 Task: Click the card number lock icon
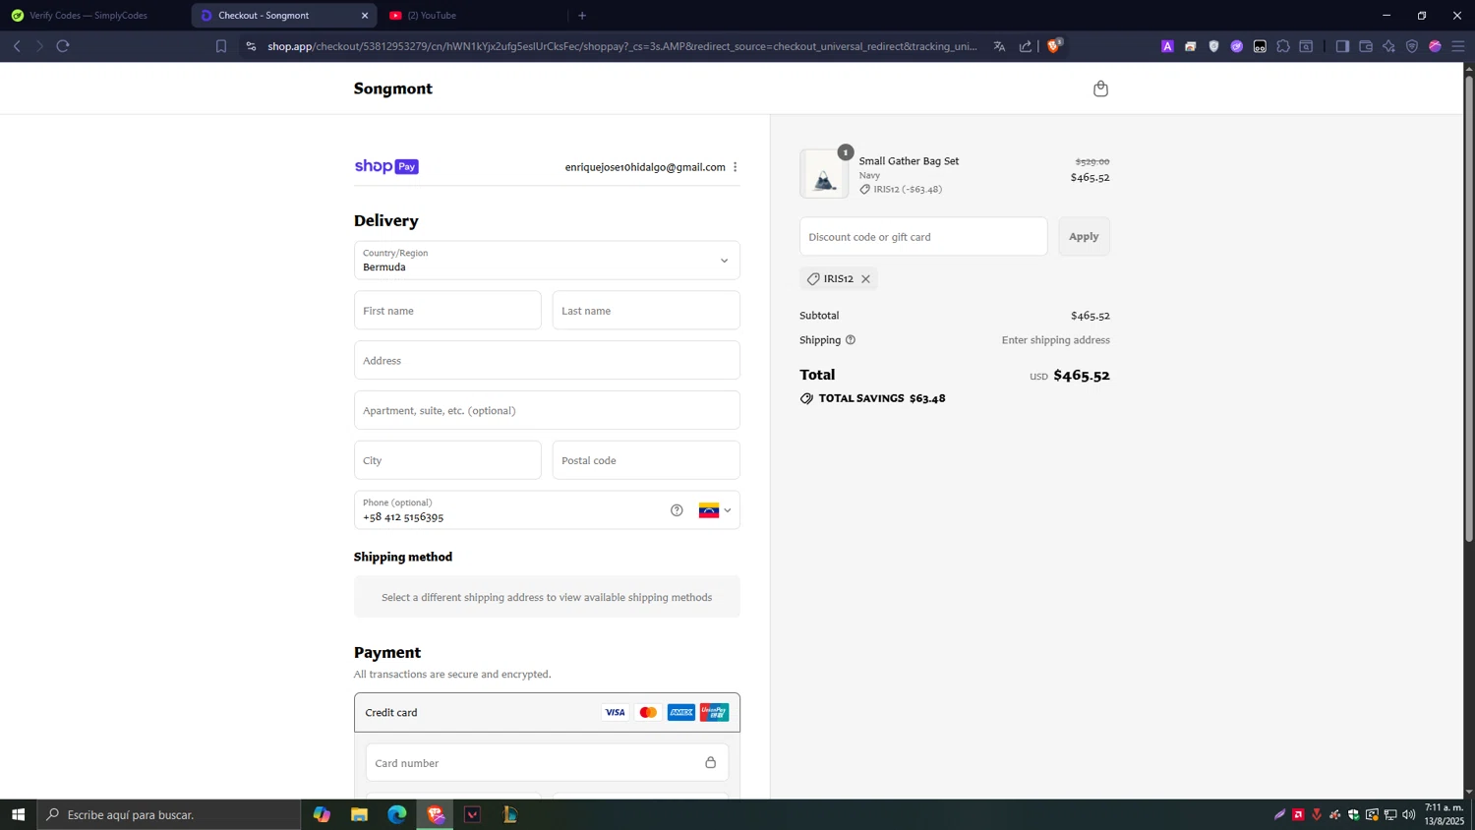(710, 763)
